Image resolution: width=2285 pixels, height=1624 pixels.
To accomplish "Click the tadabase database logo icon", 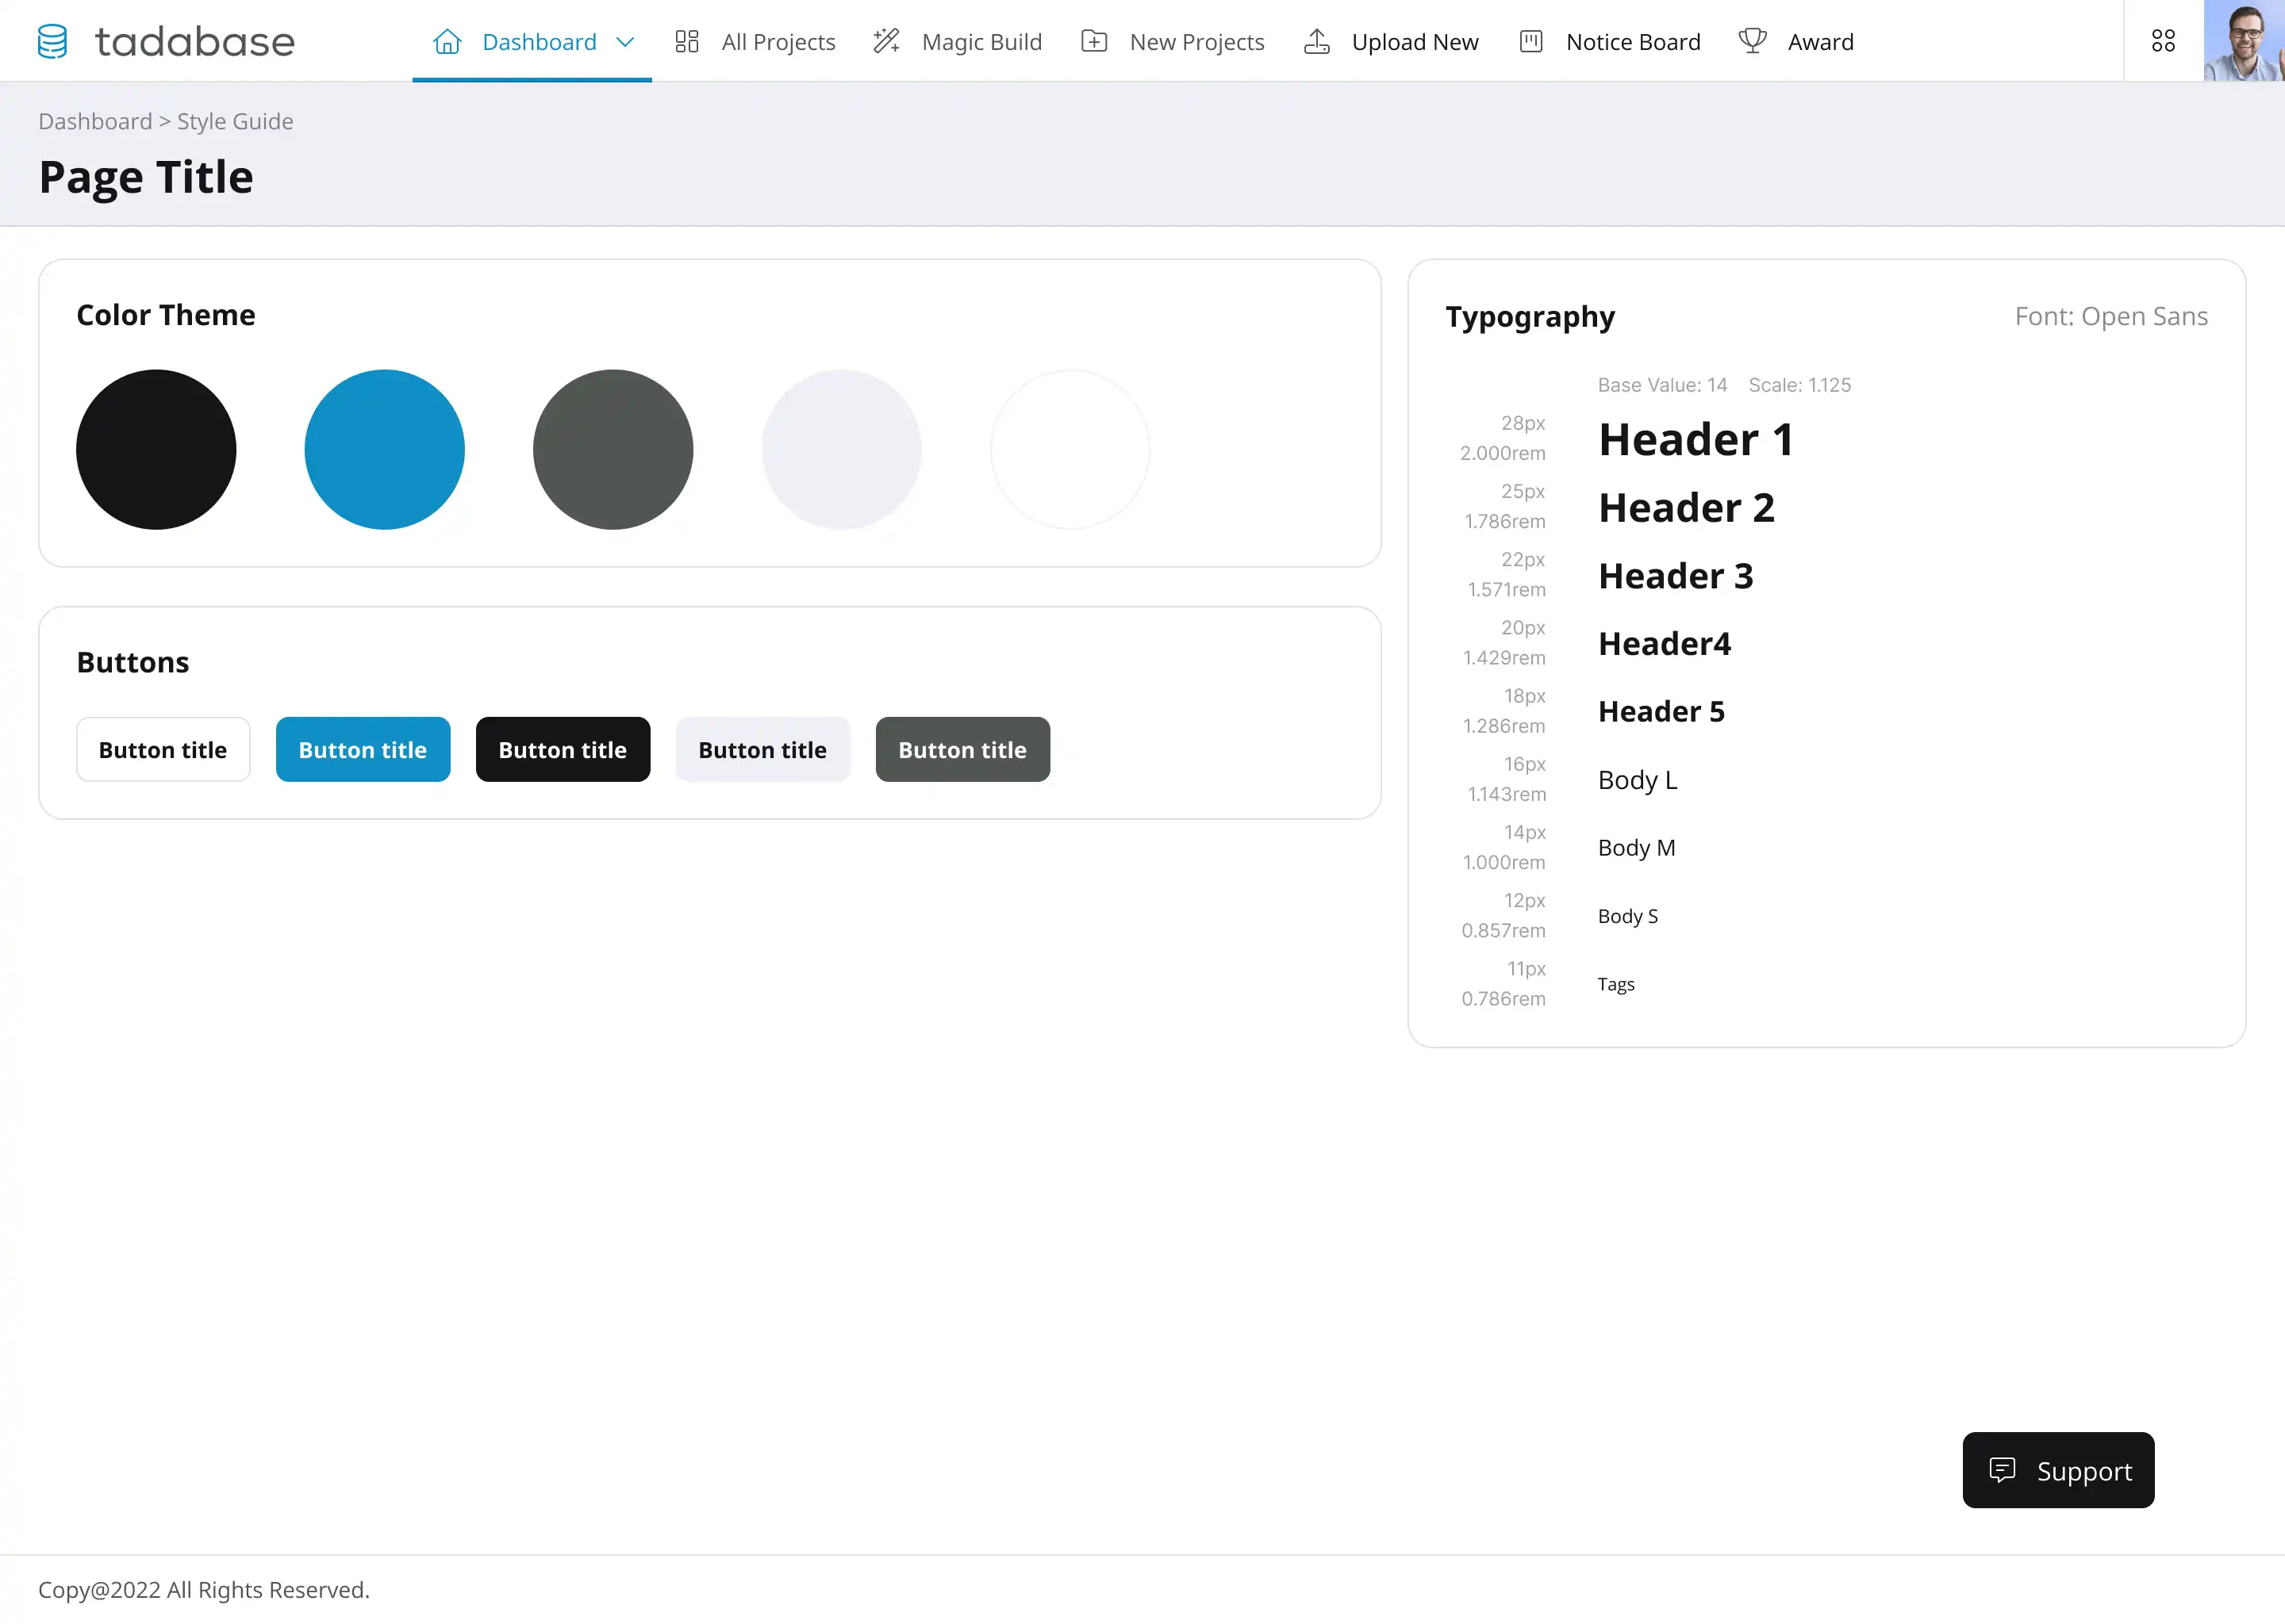I will (x=52, y=41).
